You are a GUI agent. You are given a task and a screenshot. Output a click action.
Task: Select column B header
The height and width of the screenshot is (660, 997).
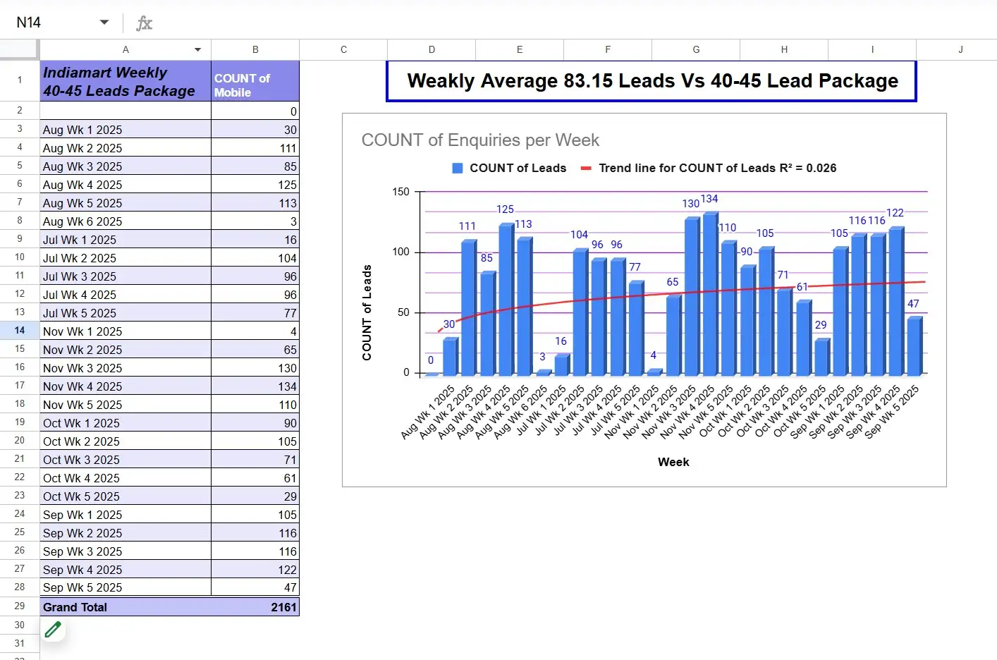(x=255, y=49)
